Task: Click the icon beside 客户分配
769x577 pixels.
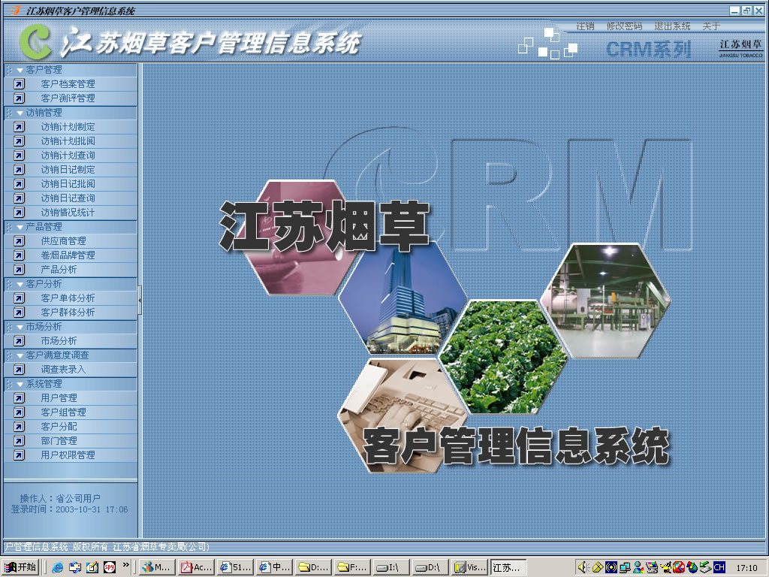Action: click(19, 427)
